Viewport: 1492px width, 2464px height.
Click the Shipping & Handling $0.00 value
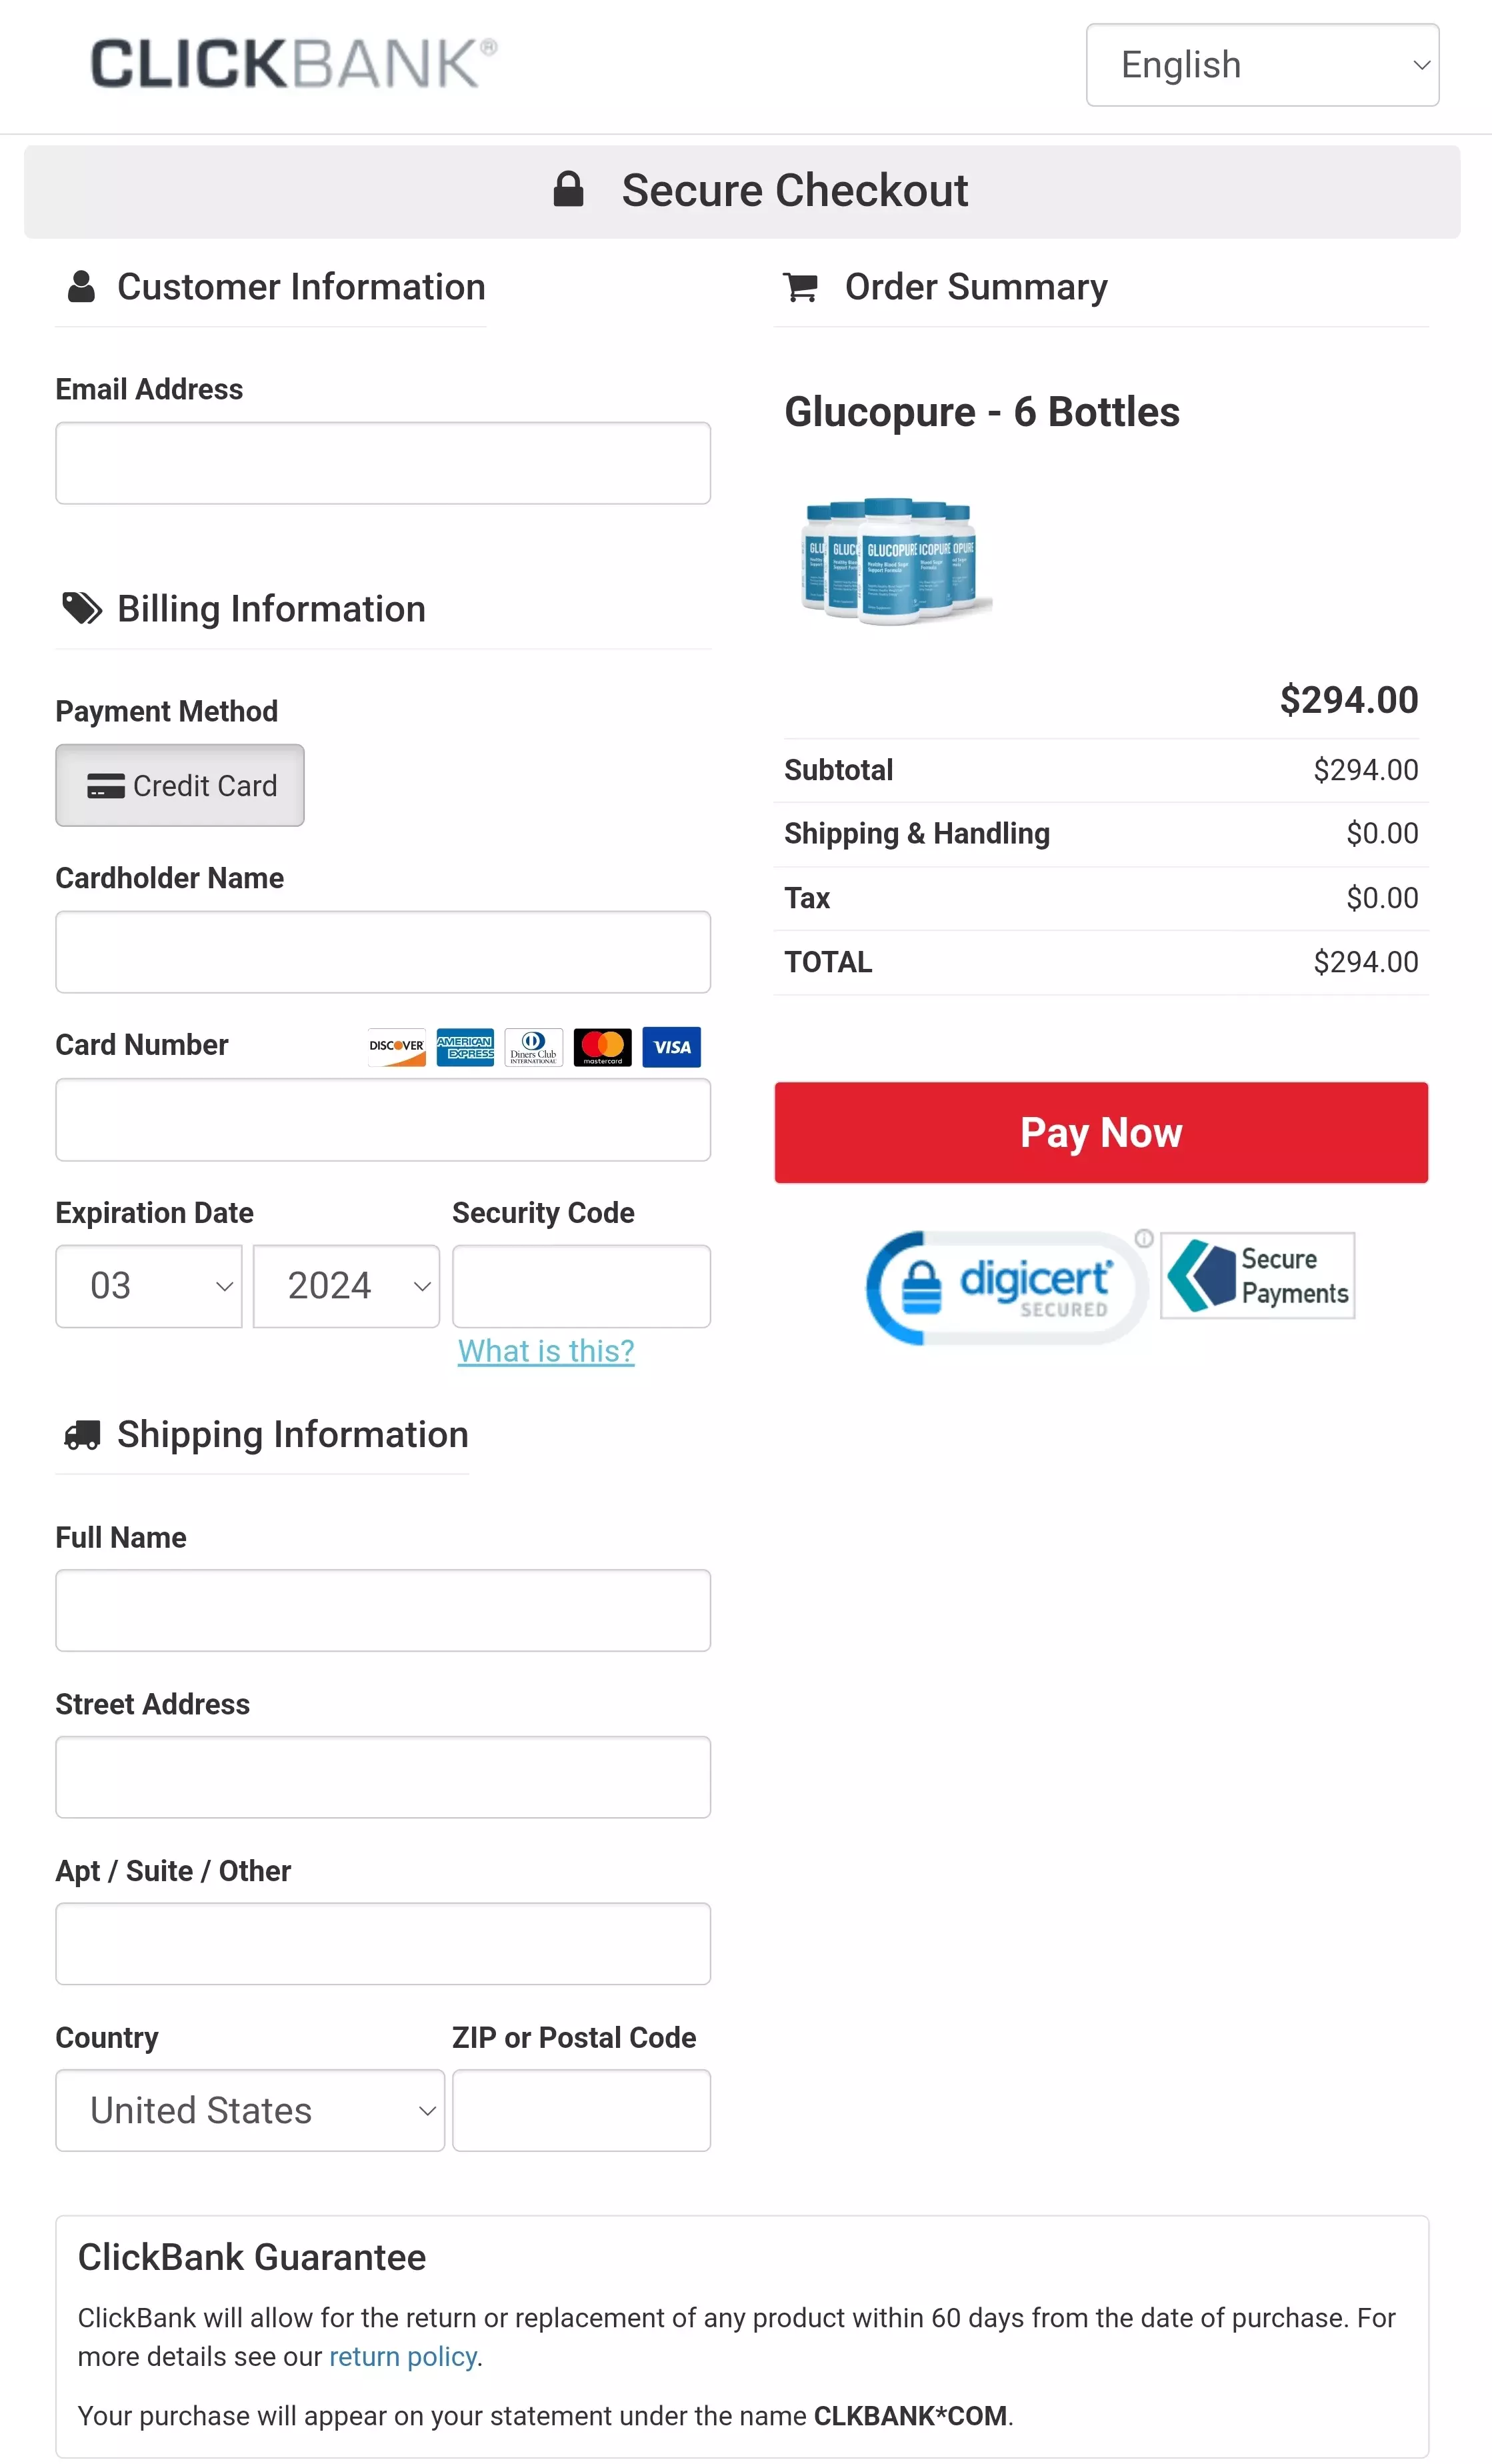tap(1382, 833)
